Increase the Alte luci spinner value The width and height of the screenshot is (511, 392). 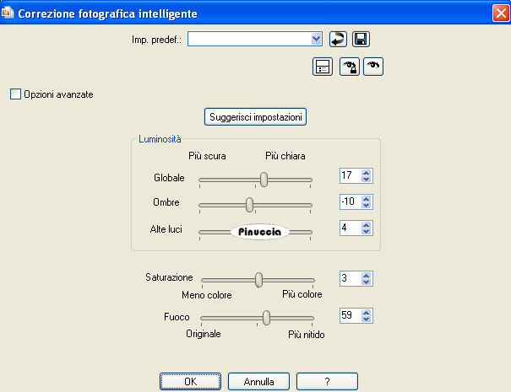[367, 225]
